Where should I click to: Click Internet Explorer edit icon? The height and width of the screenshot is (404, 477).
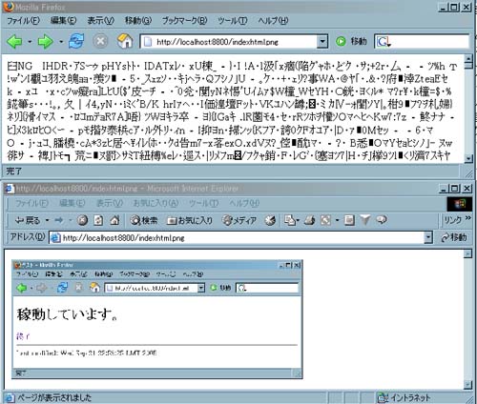(325, 220)
